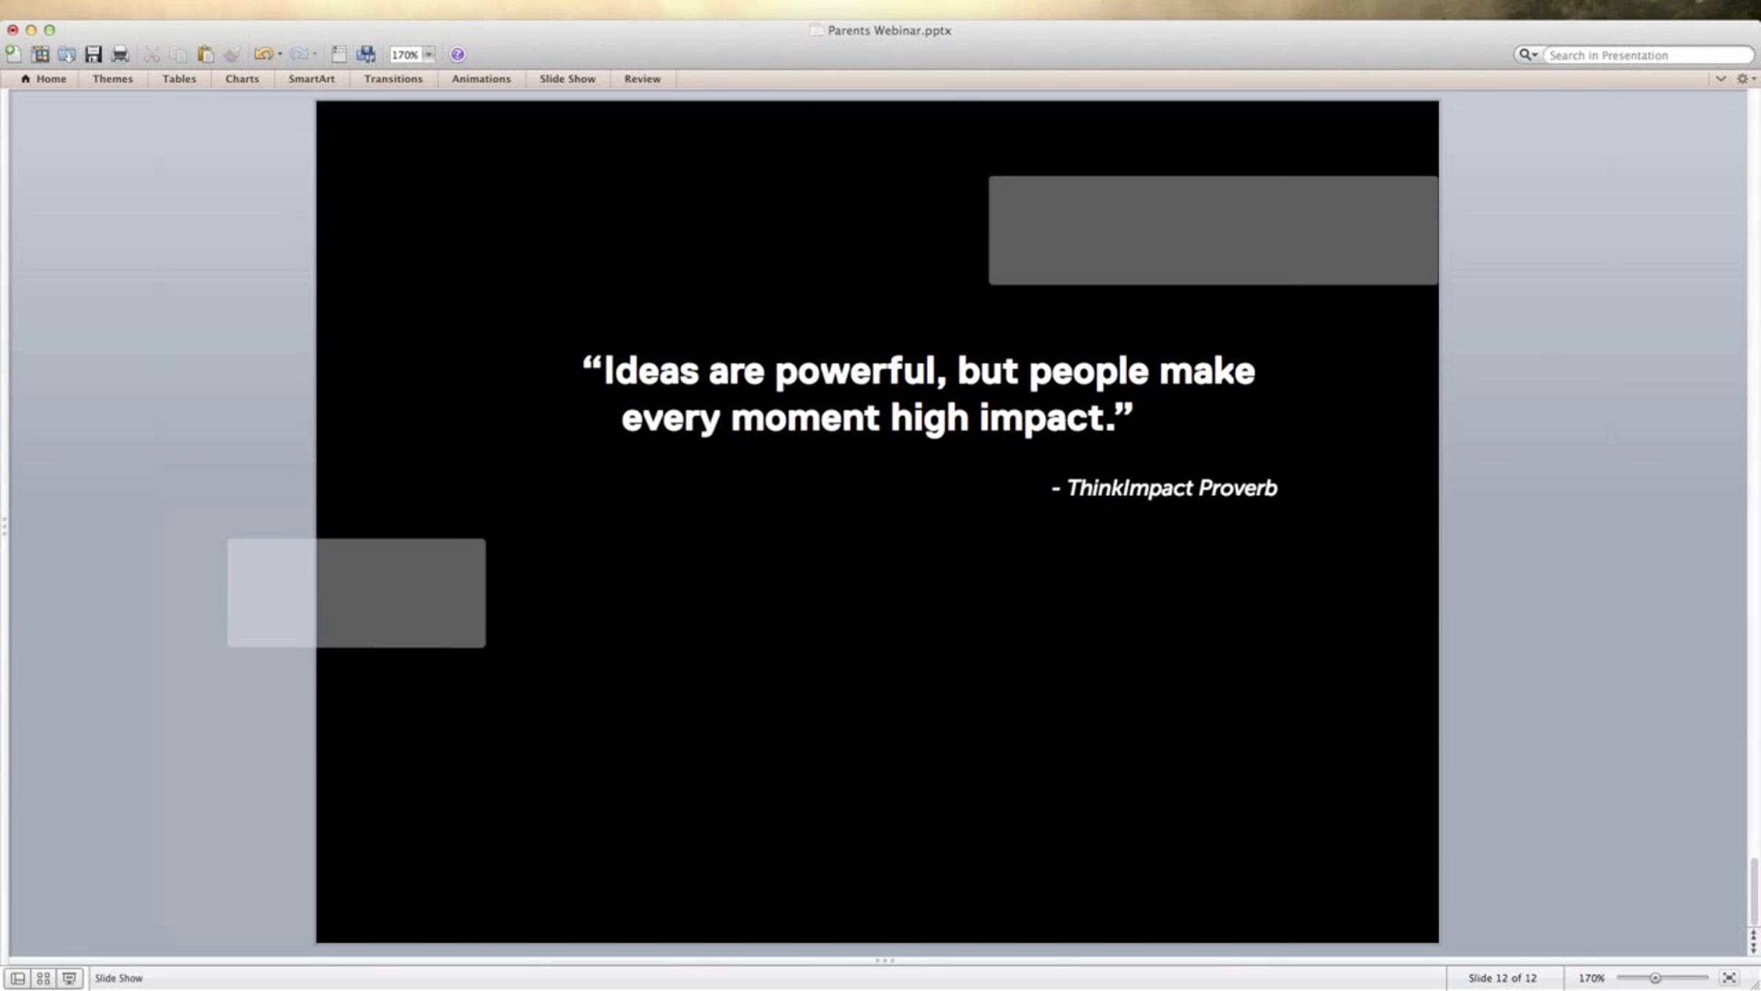This screenshot has height=991, width=1761.
Task: Click the Paste clipboard icon
Action: tap(205, 54)
